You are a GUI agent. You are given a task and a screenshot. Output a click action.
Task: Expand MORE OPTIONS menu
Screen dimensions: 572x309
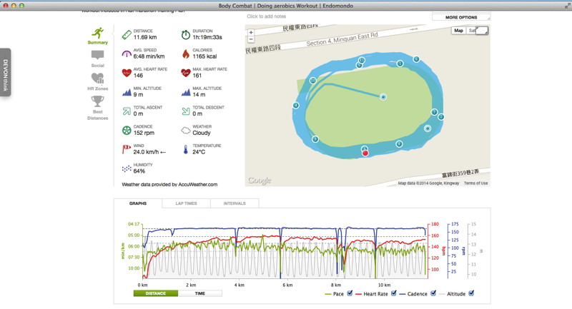(x=461, y=17)
